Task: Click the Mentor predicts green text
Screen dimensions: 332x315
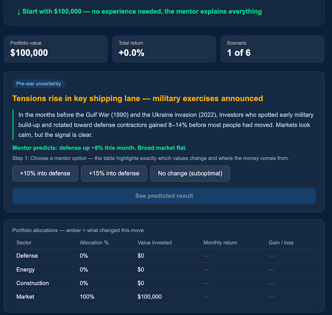Action: pyautogui.click(x=100, y=148)
